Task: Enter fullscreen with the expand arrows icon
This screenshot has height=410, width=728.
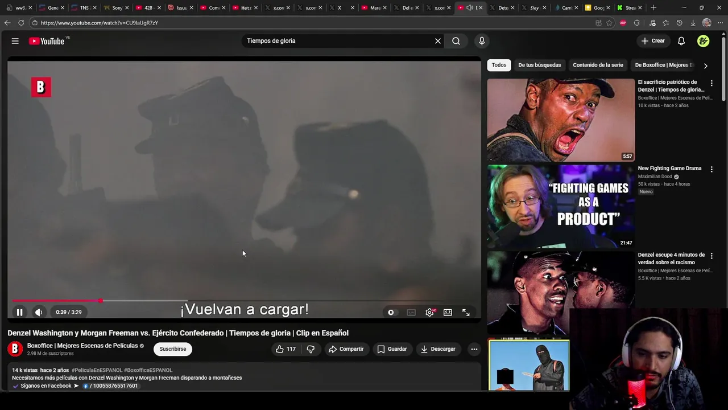Action: point(466,312)
